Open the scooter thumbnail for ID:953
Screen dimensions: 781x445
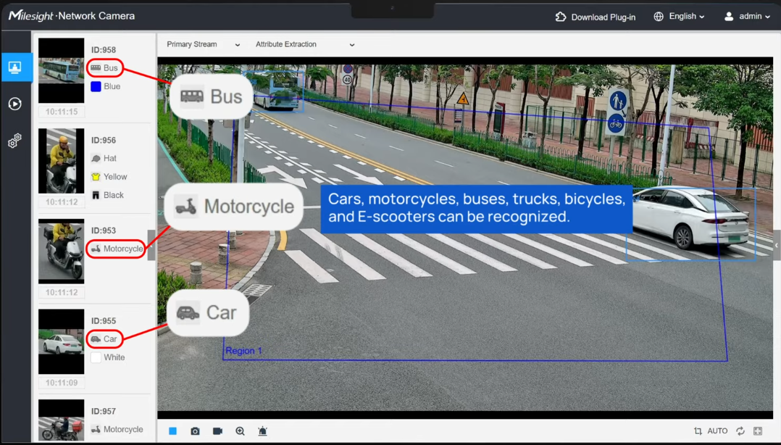point(62,251)
